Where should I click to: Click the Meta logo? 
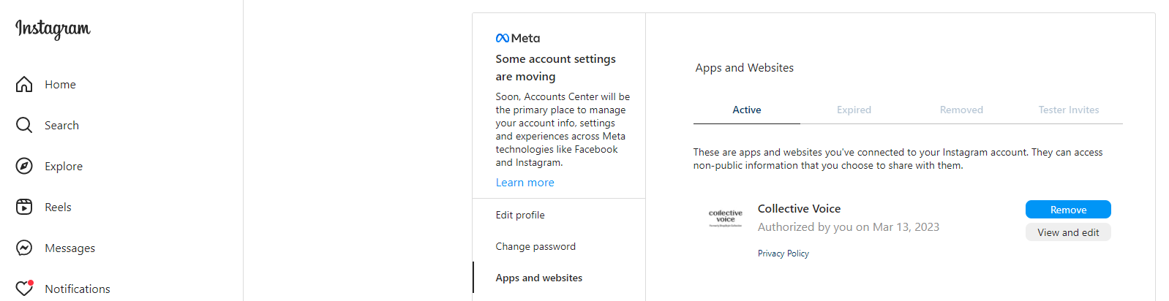[x=518, y=38]
